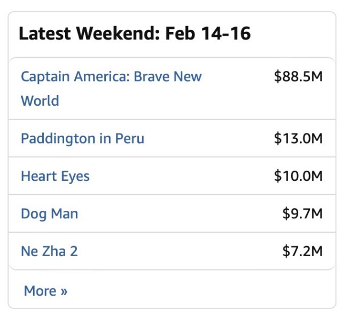Select the $10.0M Heart Eyes gross

298,176
